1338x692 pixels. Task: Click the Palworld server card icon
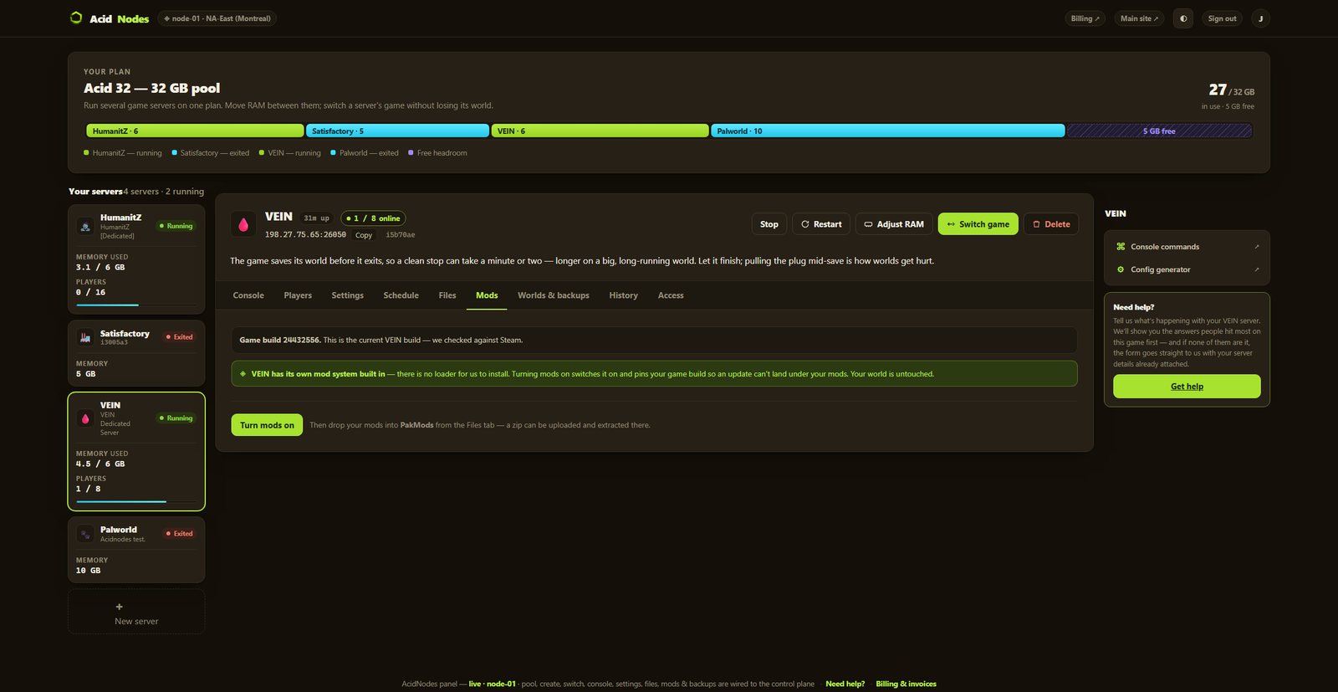point(85,534)
